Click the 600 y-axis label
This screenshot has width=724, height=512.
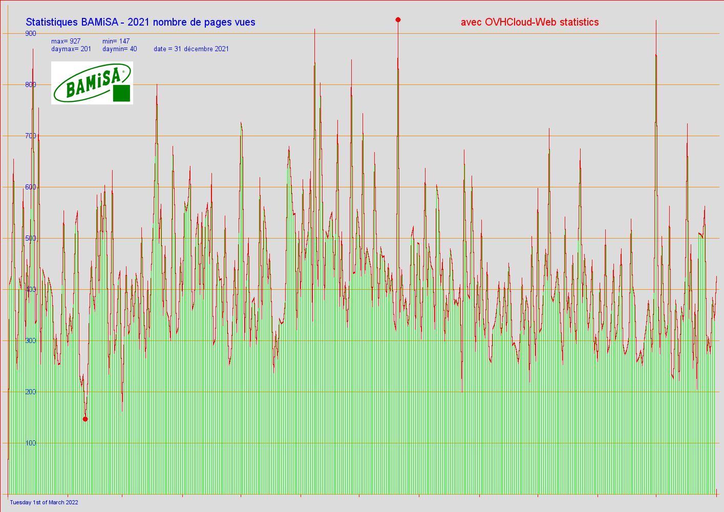pos(31,187)
